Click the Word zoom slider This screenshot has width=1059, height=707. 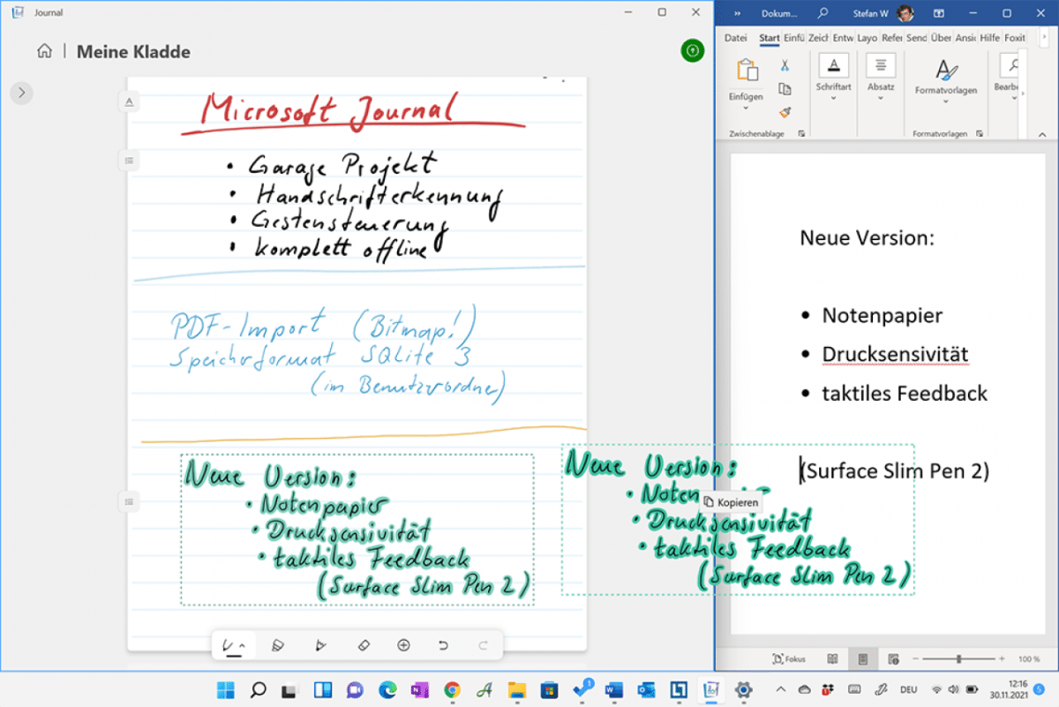click(x=958, y=658)
